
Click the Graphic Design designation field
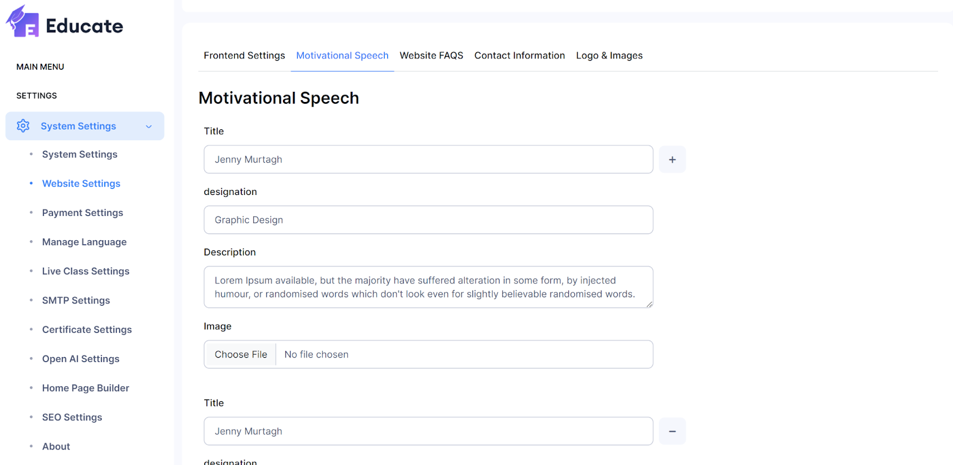pos(428,220)
